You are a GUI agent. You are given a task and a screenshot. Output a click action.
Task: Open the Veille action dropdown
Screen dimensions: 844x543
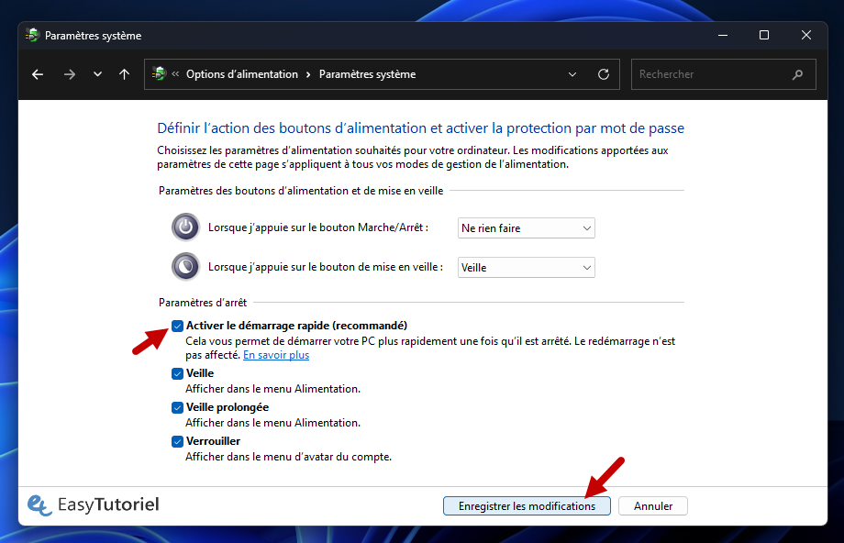click(526, 268)
